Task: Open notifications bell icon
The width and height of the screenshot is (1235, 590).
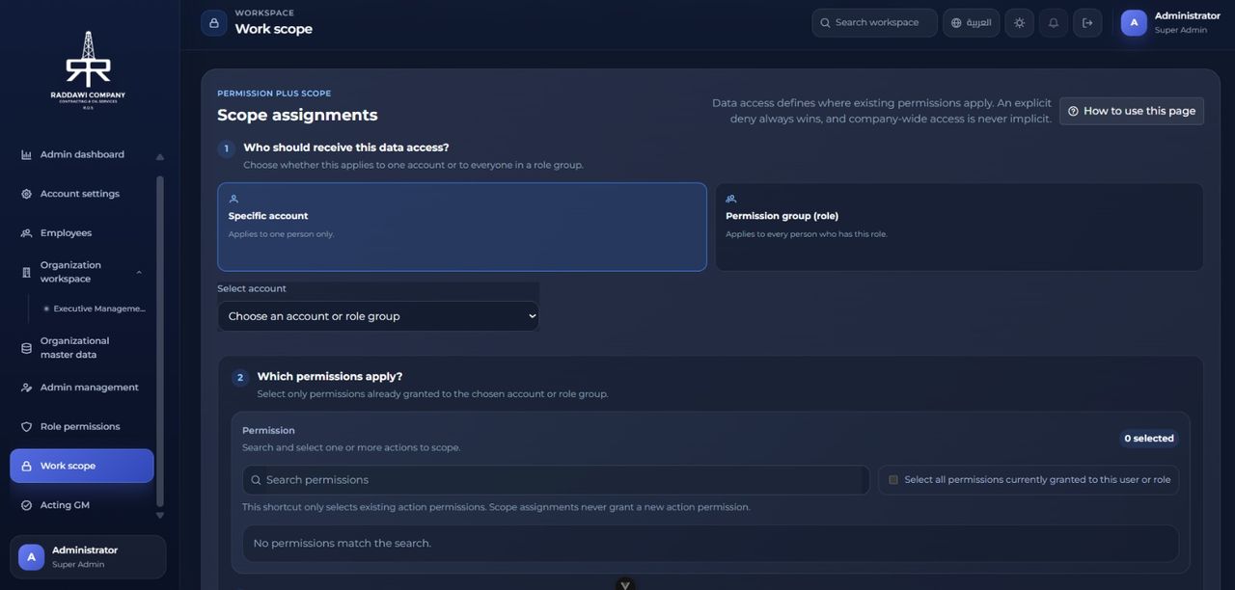Action: click(1054, 23)
